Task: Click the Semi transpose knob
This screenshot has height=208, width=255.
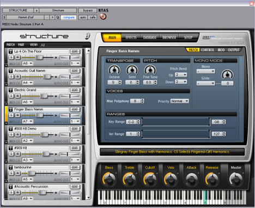Action: [x=132, y=70]
